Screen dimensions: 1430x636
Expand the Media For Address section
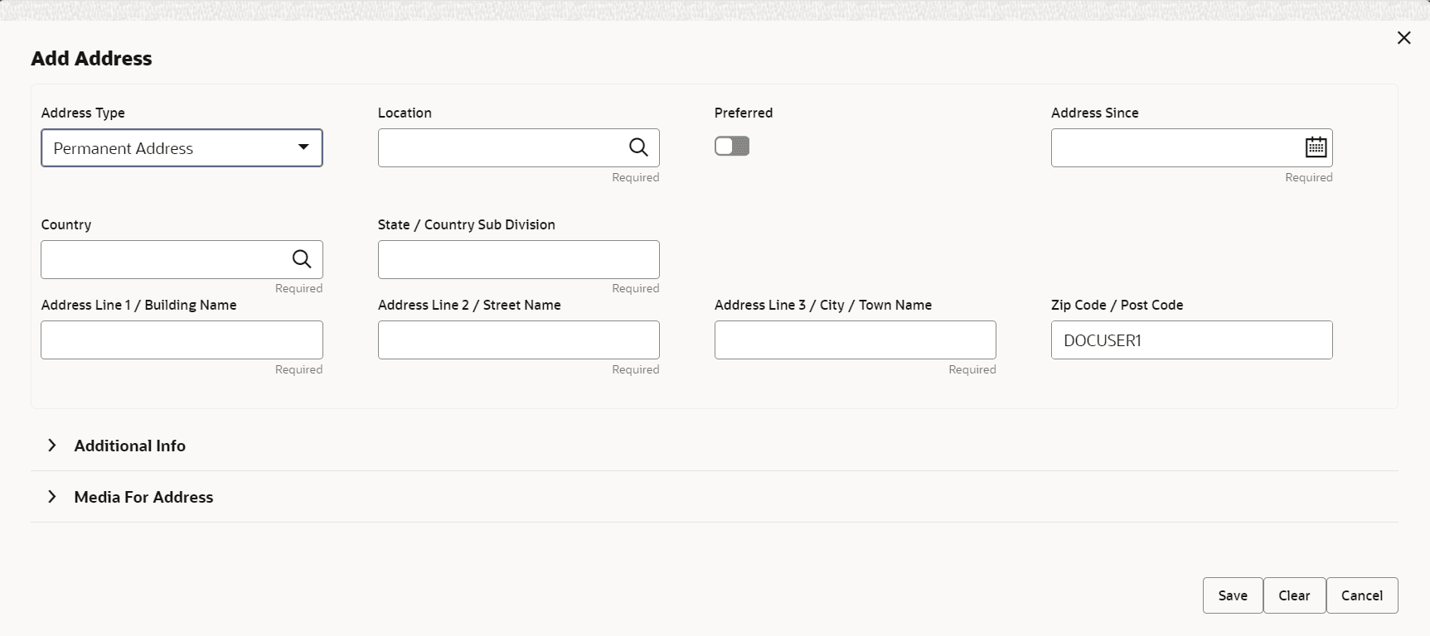(52, 497)
